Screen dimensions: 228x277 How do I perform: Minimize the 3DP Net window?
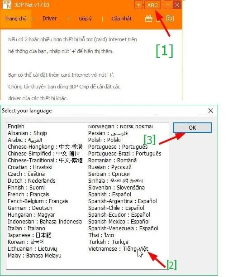click(x=168, y=5)
